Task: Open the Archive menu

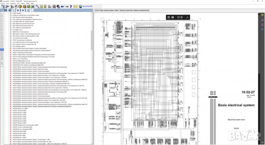Action: tap(3, 3)
